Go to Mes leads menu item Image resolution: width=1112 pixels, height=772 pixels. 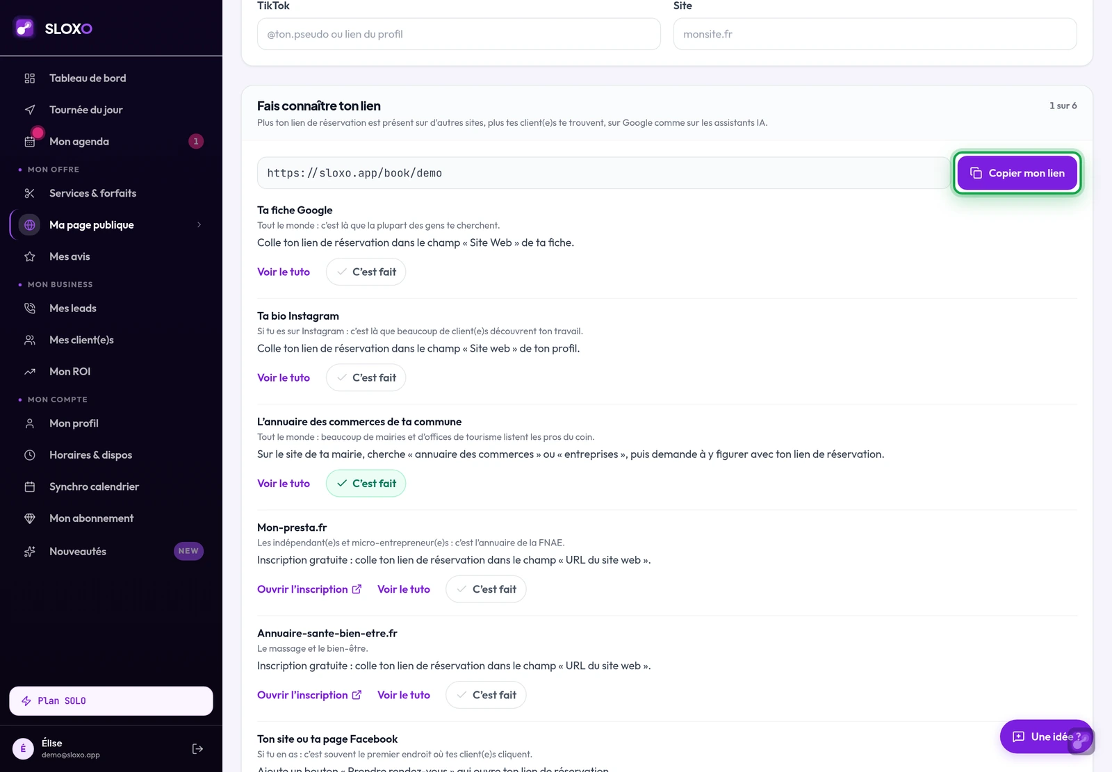pos(111,309)
